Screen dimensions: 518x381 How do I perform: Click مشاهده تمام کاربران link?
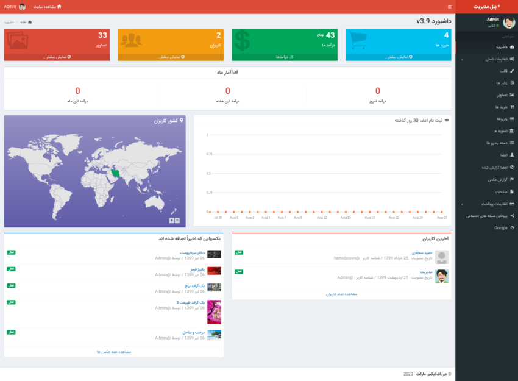pyautogui.click(x=341, y=294)
